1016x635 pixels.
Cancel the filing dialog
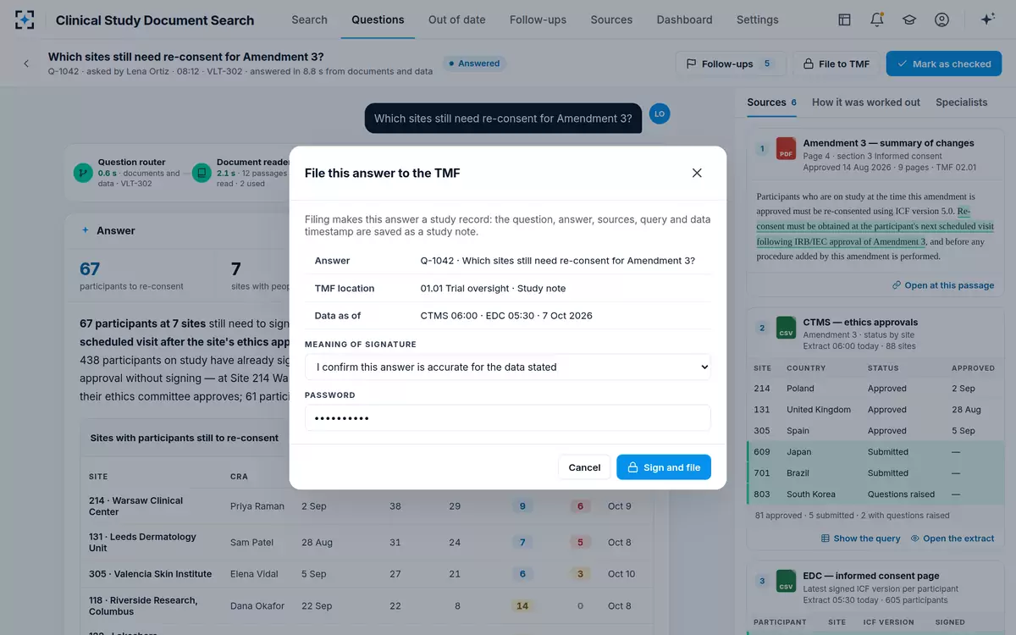(584, 467)
